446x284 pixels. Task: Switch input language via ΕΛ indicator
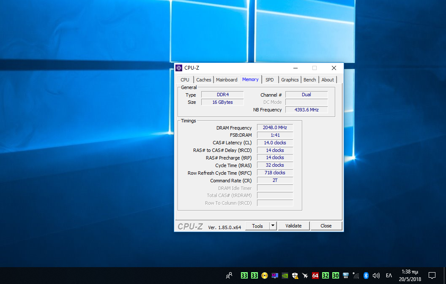tap(389, 276)
